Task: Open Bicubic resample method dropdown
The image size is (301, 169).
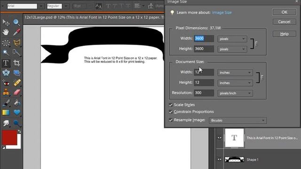Action: click(x=238, y=120)
